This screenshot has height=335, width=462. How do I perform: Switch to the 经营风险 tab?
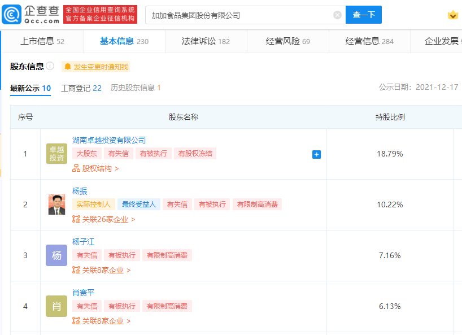(x=287, y=41)
